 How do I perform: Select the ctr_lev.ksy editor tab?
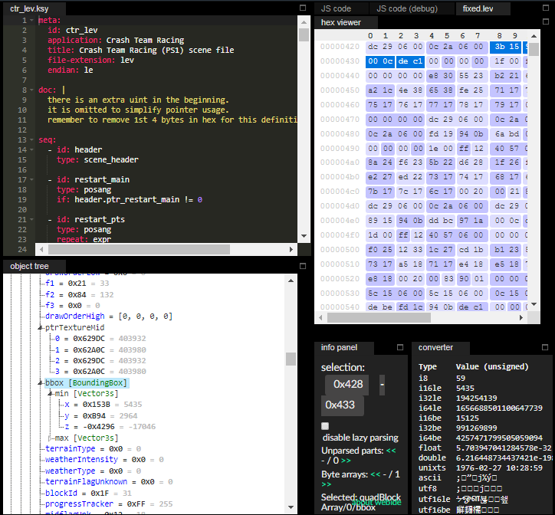[x=29, y=8]
